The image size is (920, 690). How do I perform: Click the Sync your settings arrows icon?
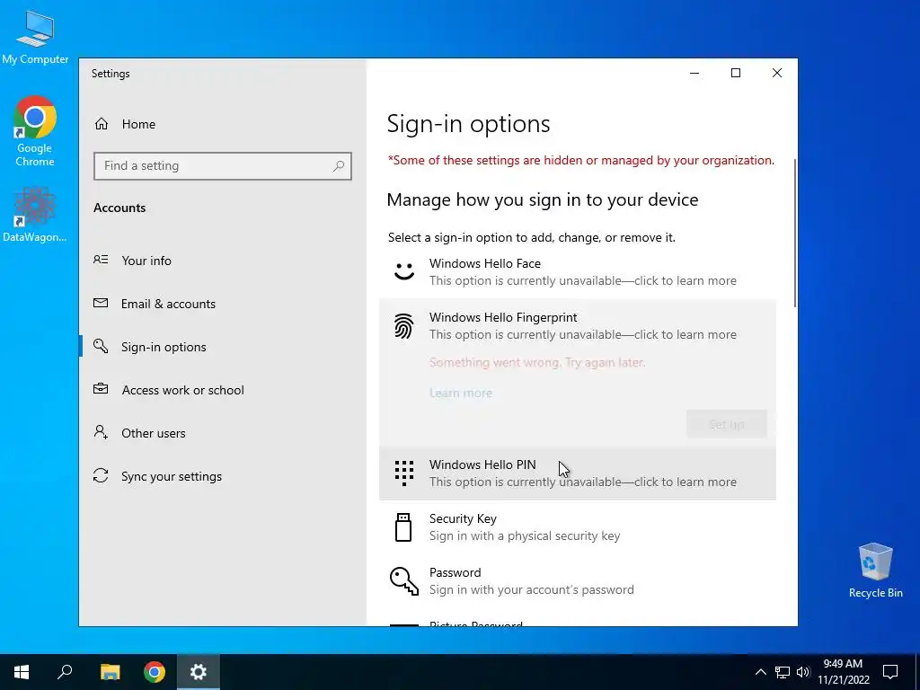(x=101, y=476)
